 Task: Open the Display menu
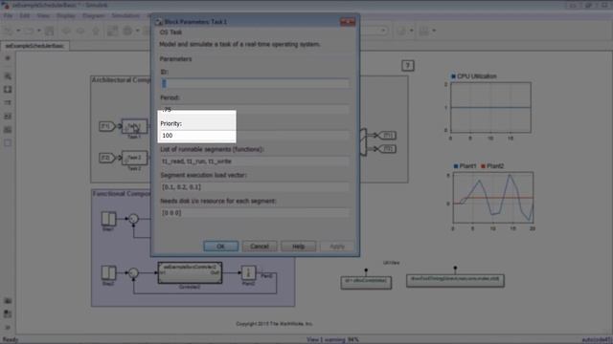click(66, 15)
